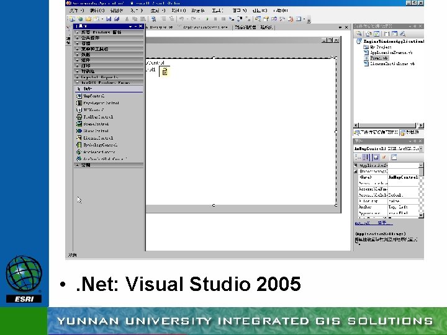This screenshot has height=335, width=447.
Task: Click the Find in Files toolbar icon
Action: (x=153, y=19)
